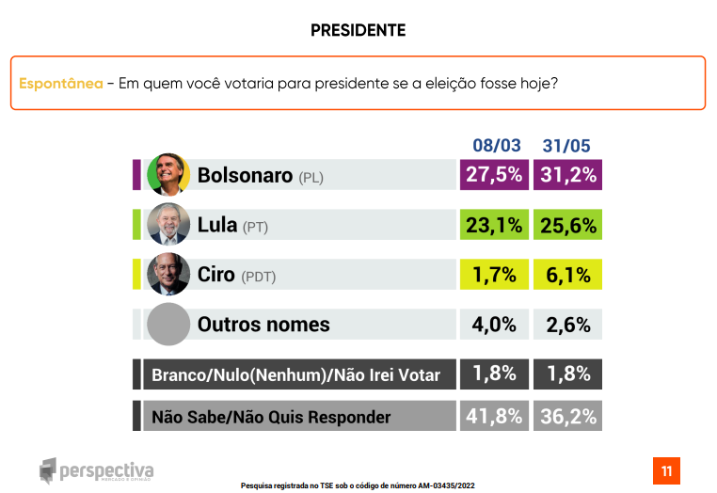Viewport: 717px width, 493px height.
Task: Click the orange Espontânea label
Action: [61, 83]
